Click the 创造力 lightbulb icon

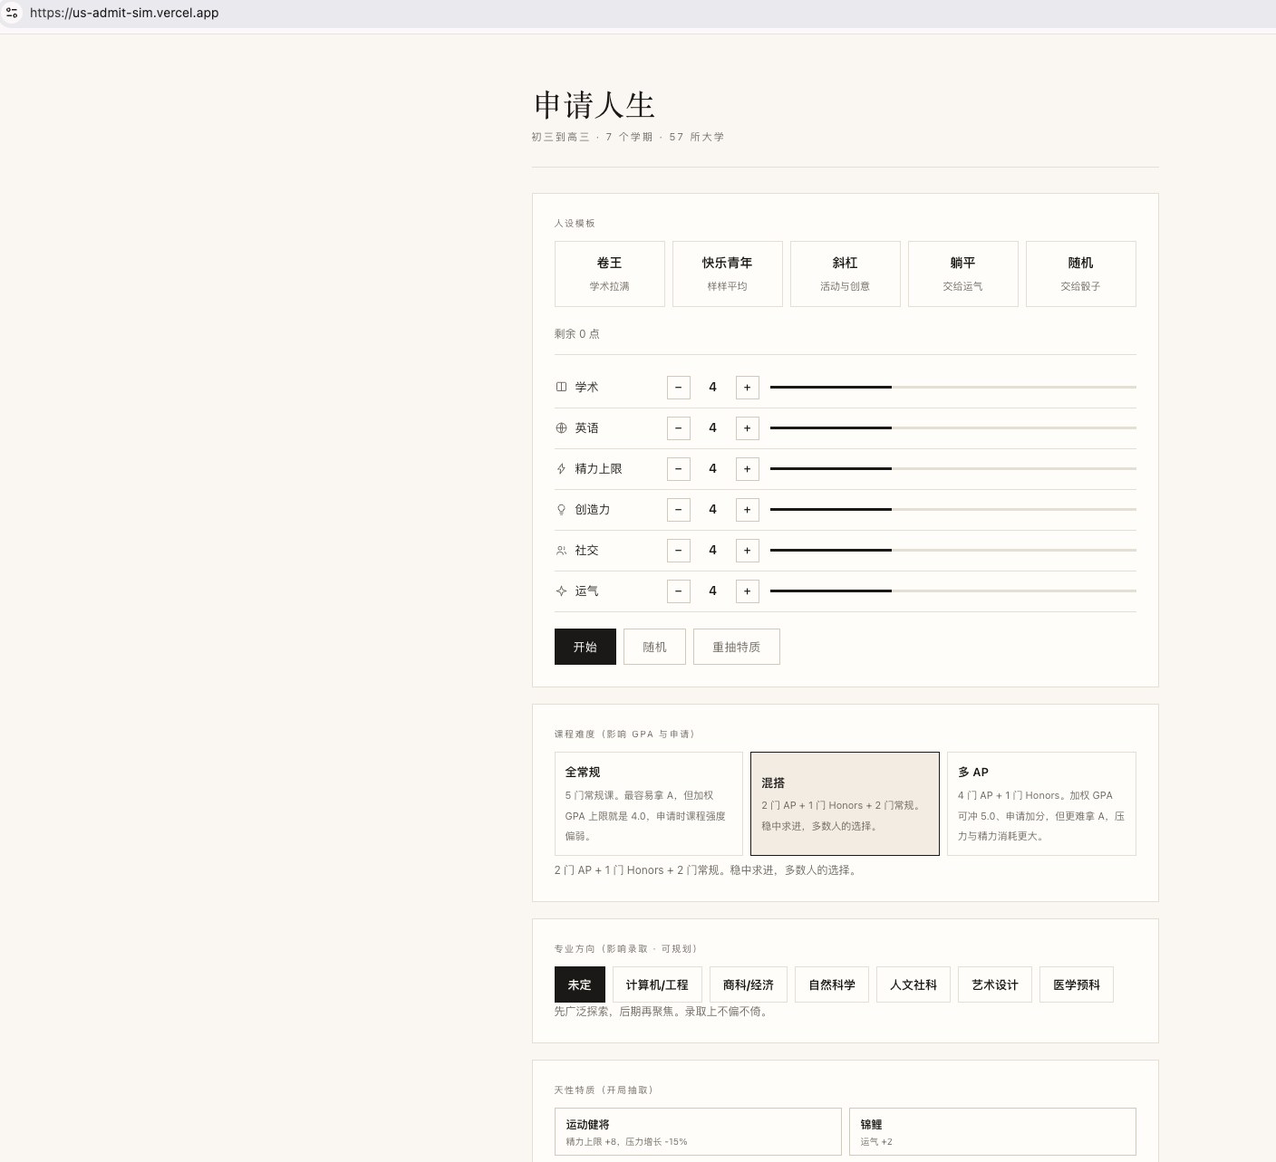[561, 509]
